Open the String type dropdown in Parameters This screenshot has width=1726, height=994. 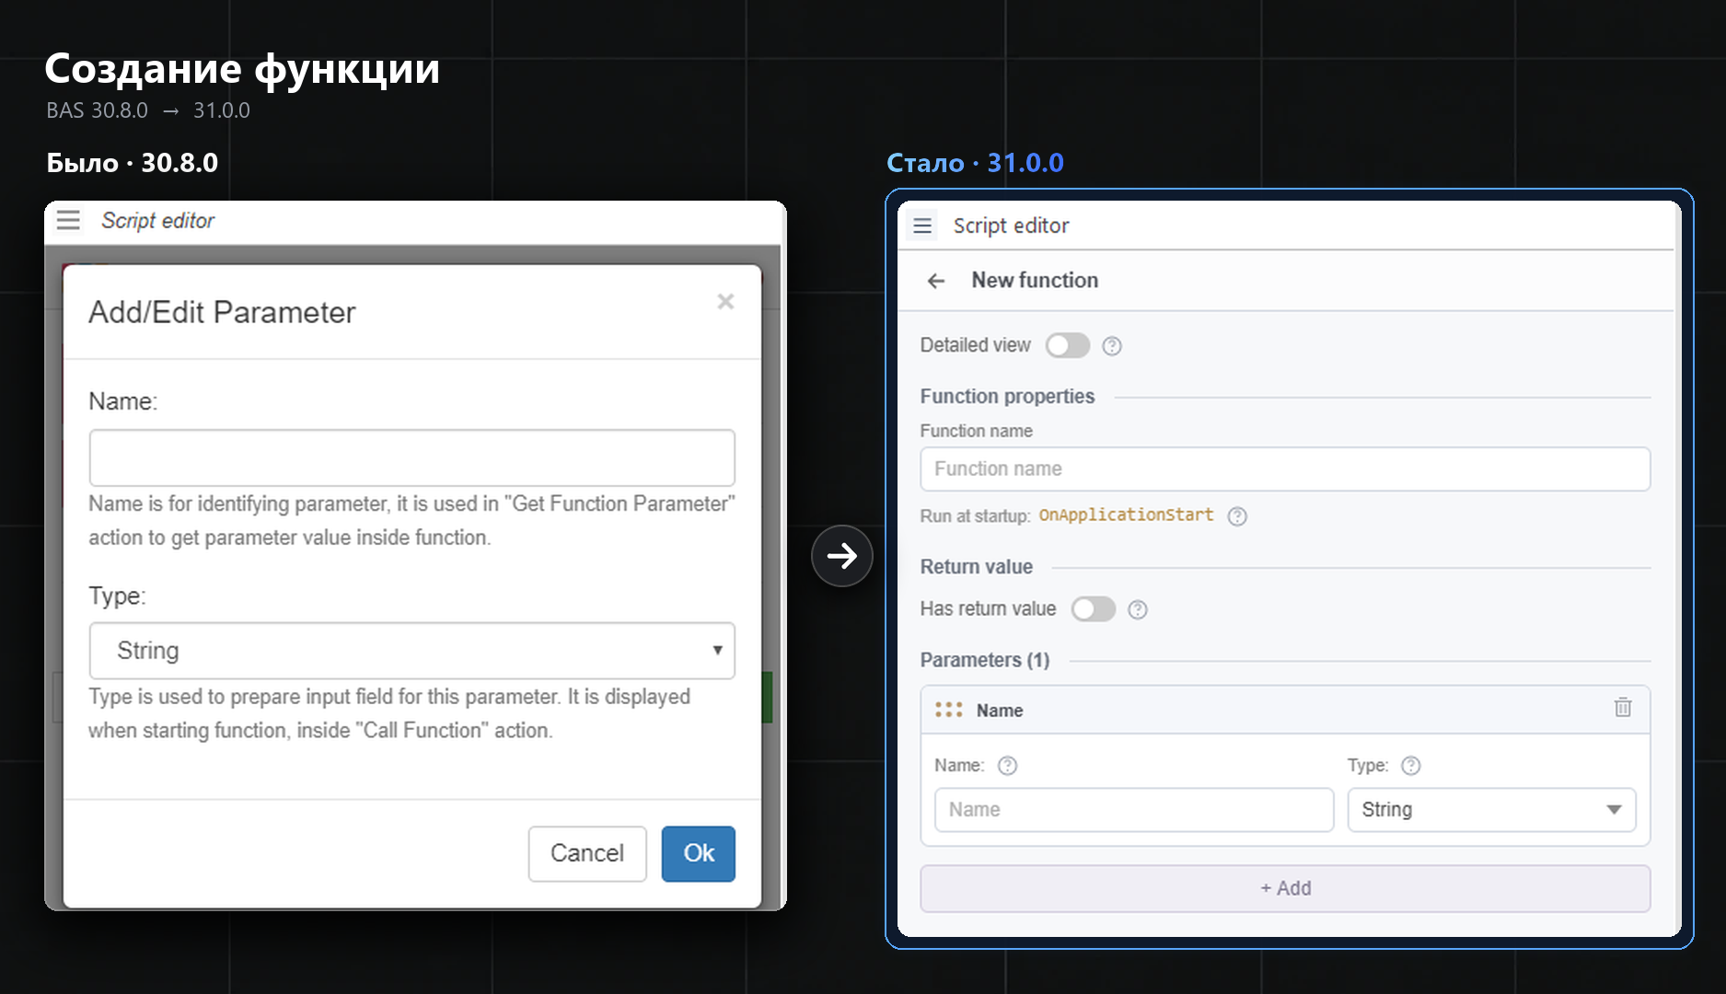(1491, 810)
